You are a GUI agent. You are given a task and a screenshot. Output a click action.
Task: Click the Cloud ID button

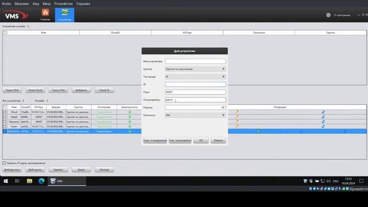104,90
